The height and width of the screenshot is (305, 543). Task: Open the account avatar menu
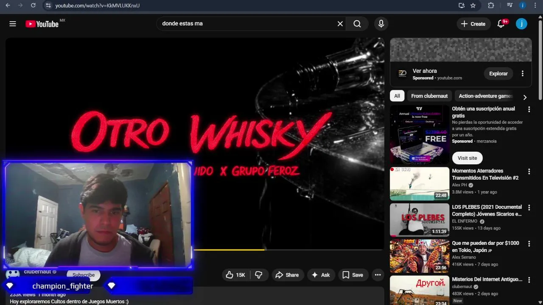(521, 24)
